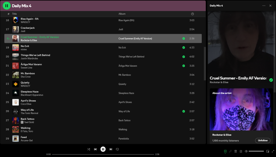Viewport: 276px width, 157px height.
Task: Open artist El Tata link
Action: click(x=24, y=131)
